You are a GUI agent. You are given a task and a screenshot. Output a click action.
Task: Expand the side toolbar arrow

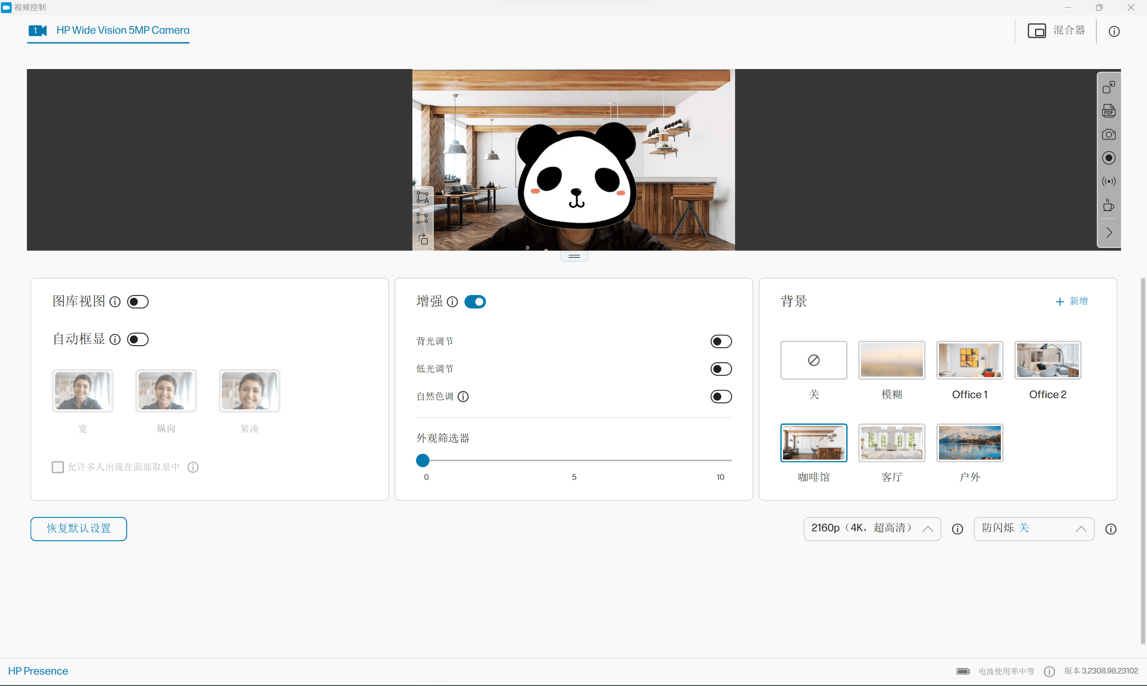tap(1109, 233)
